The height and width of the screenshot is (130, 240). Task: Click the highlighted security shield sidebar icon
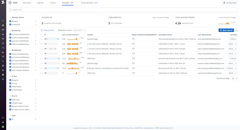point(3,75)
